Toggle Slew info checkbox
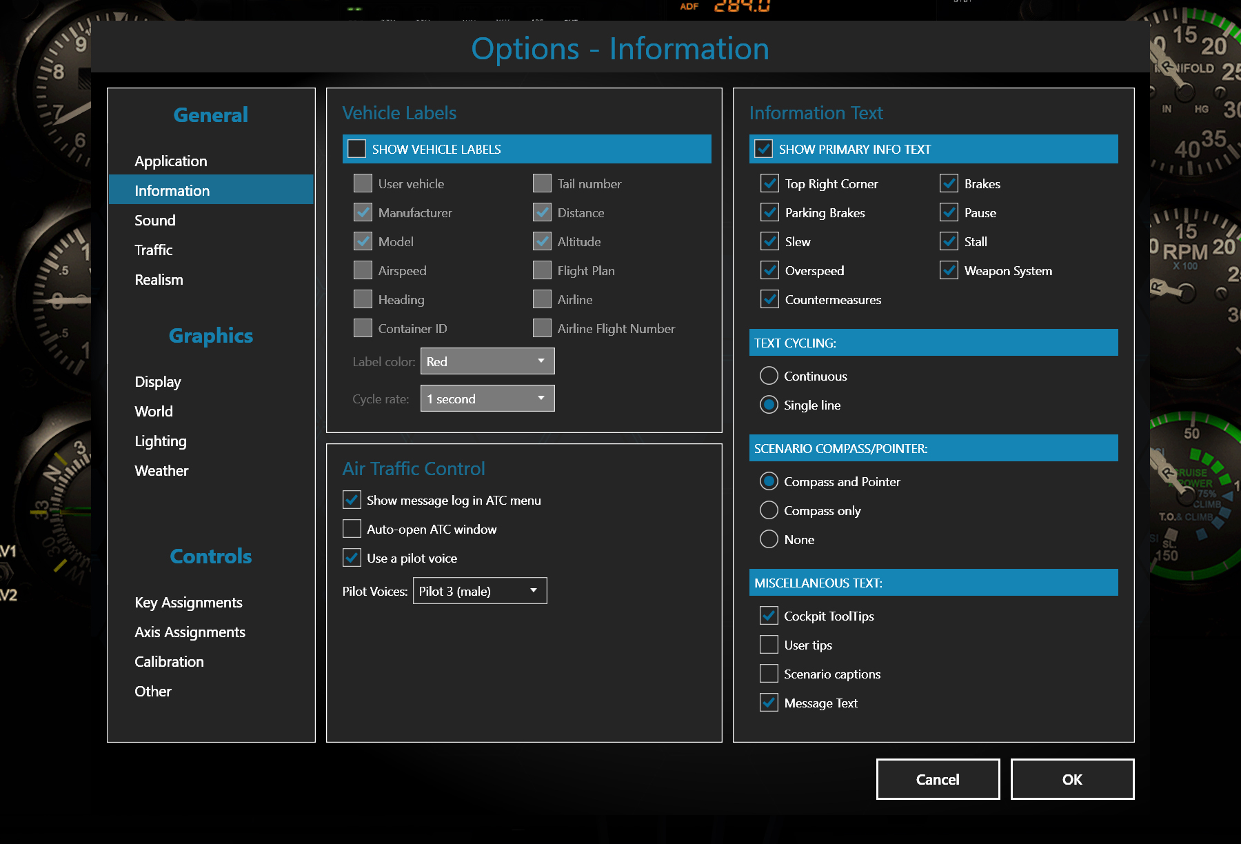This screenshot has height=844, width=1241. 769,241
